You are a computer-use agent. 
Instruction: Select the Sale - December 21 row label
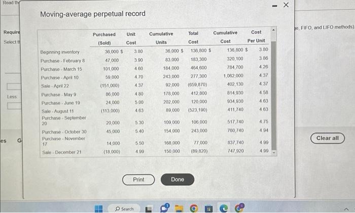[x=62, y=152]
